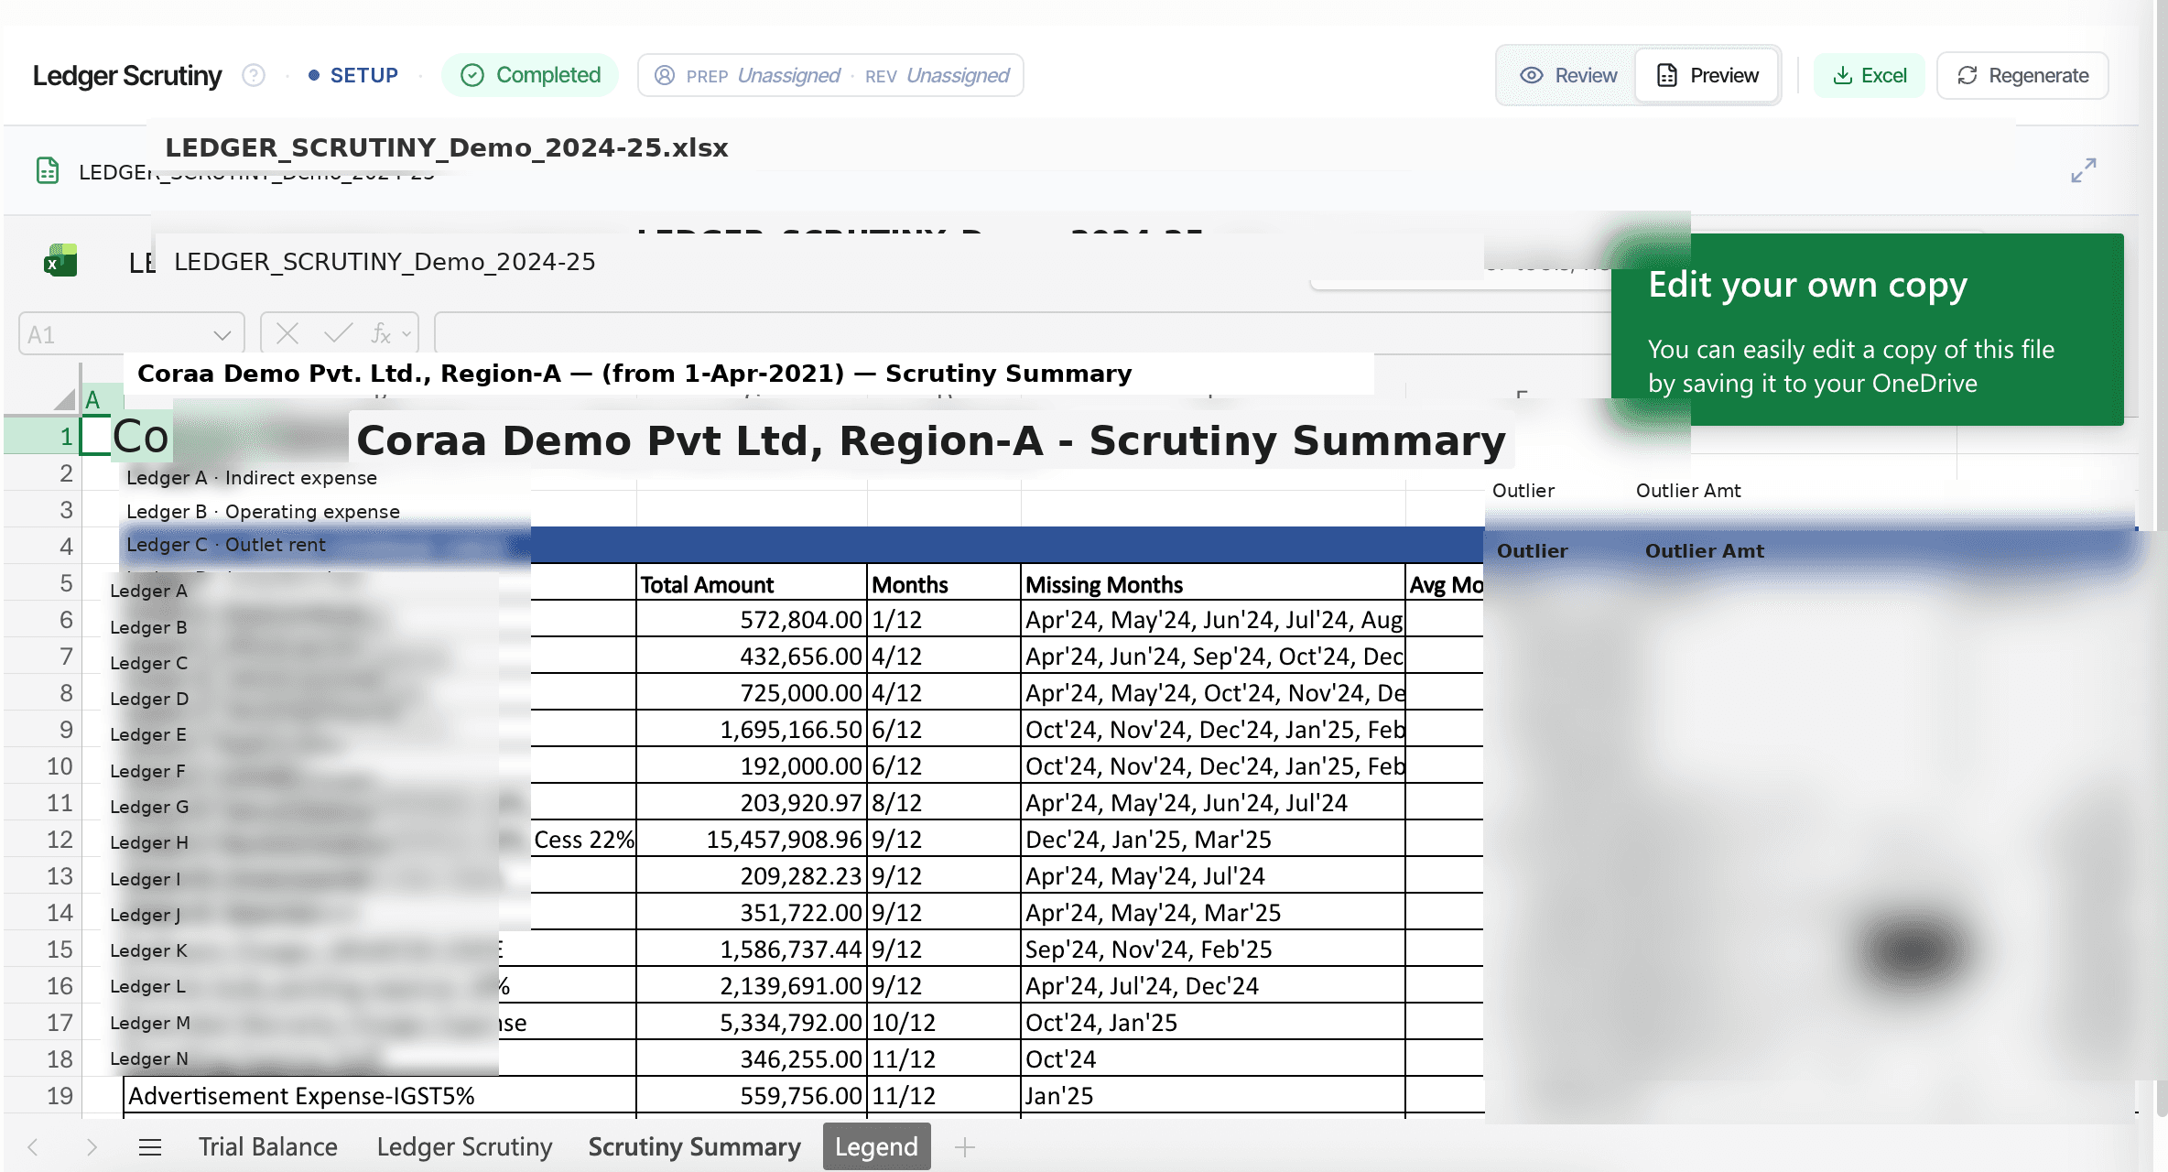2168x1172 pixels.
Task: Open the Ledger Scrutiny sheet tab
Action: (464, 1147)
